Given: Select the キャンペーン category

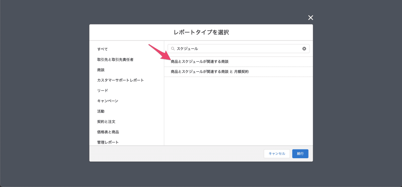Looking at the screenshot, I should (108, 101).
